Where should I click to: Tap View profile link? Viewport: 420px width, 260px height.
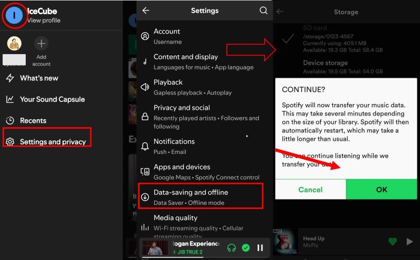point(44,20)
